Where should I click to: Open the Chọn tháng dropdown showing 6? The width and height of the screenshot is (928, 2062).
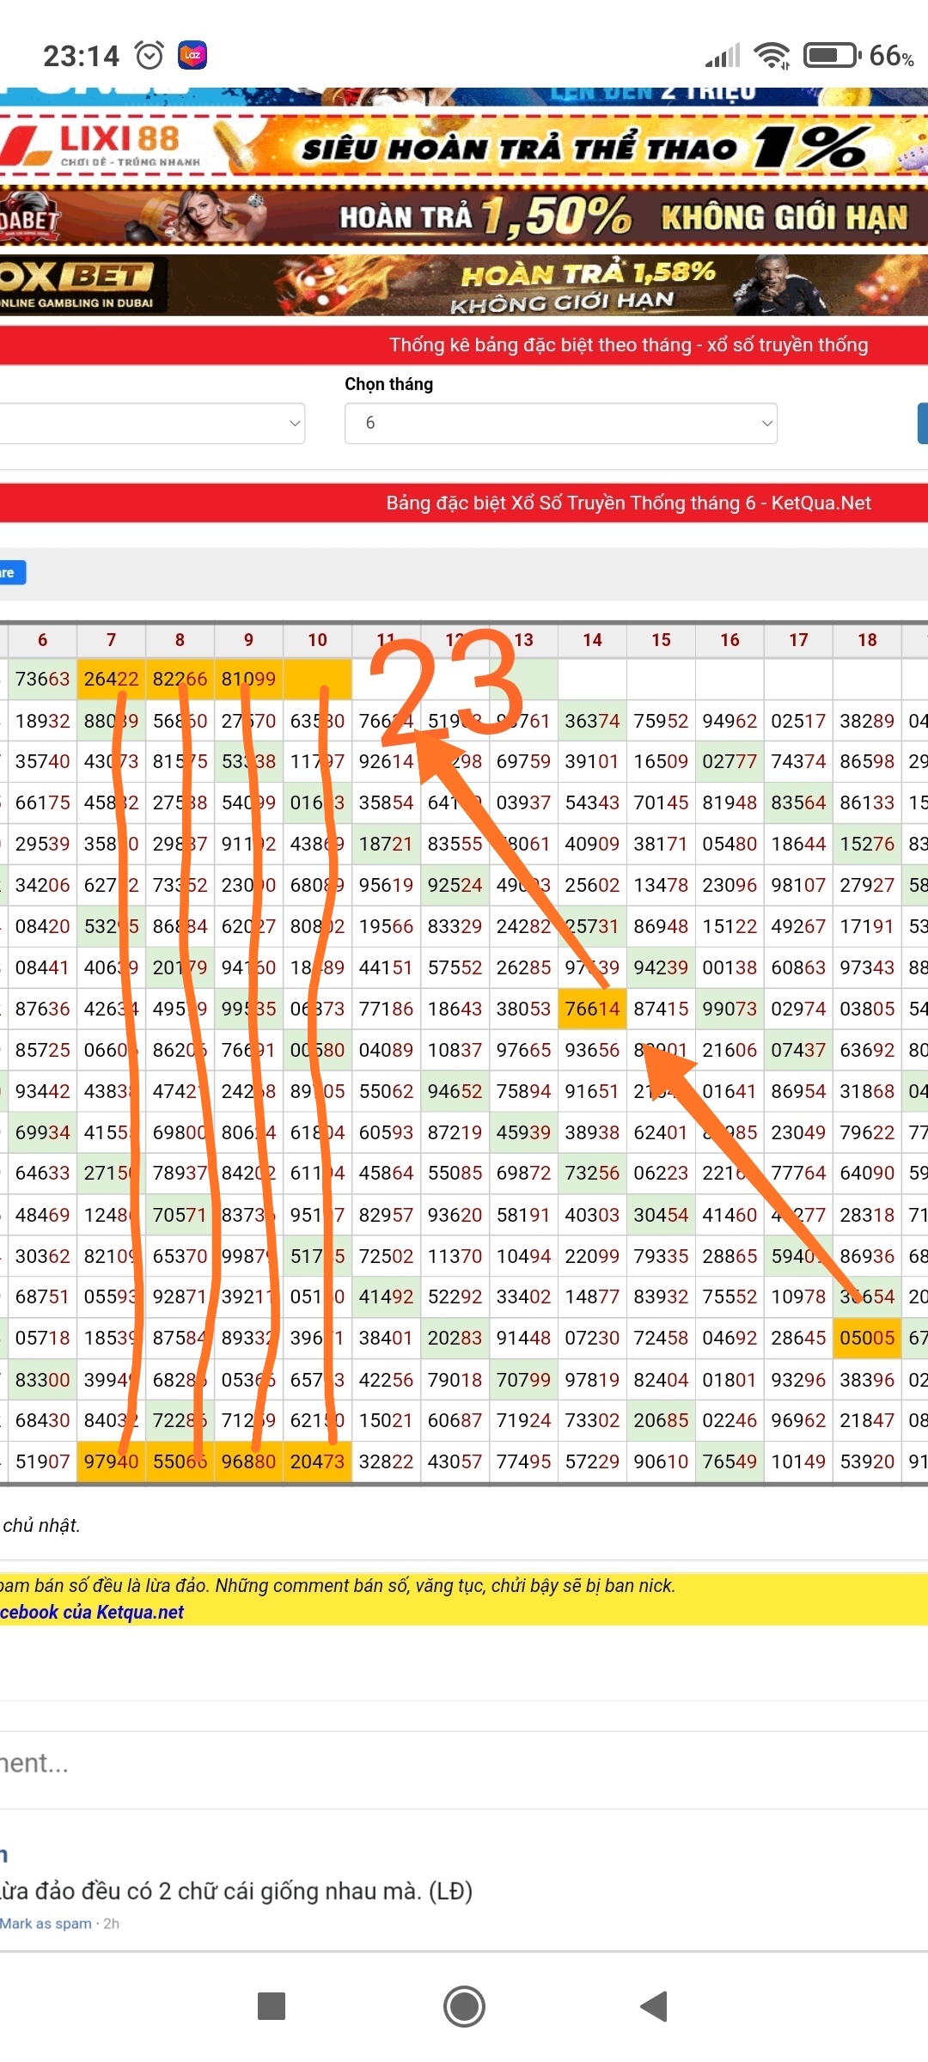560,424
